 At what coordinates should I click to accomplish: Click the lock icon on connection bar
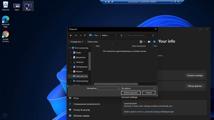coord(109,2)
